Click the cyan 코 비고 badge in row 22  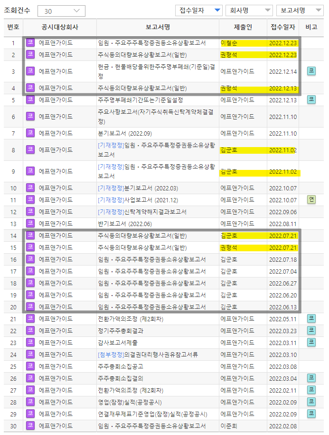pyautogui.click(x=311, y=330)
